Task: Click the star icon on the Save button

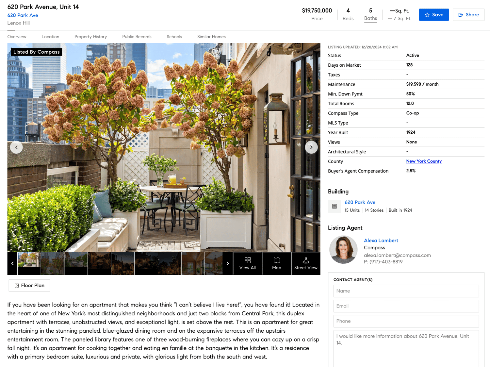Action: coord(427,15)
